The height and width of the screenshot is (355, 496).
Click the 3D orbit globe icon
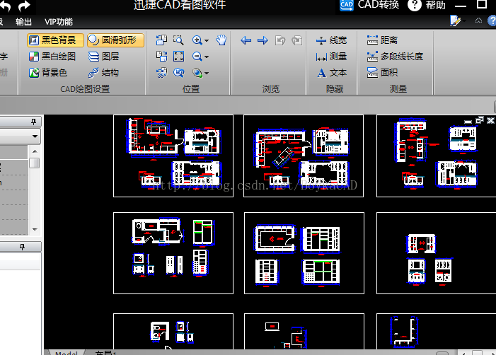coord(197,73)
